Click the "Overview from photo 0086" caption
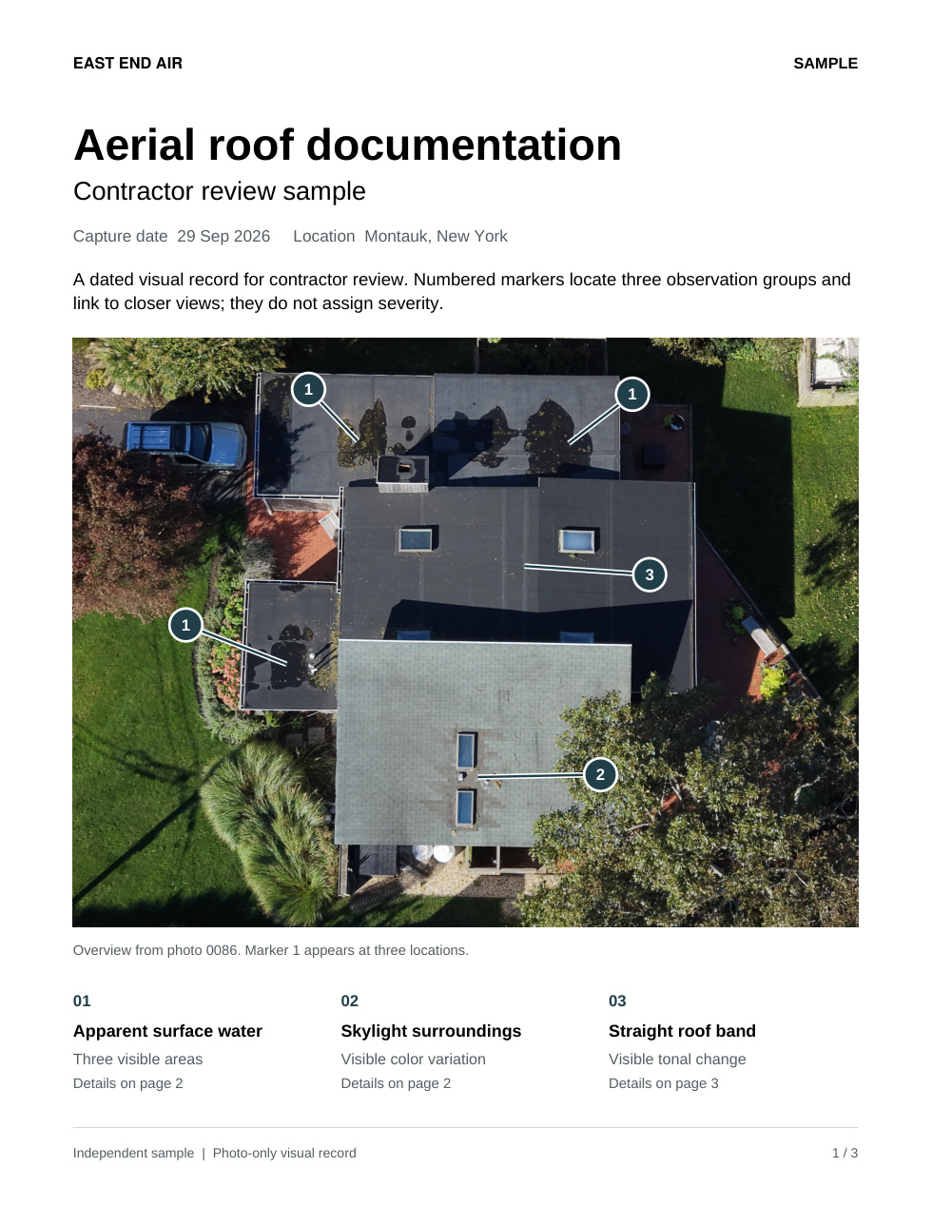The width and height of the screenshot is (932, 1206). tap(271, 950)
